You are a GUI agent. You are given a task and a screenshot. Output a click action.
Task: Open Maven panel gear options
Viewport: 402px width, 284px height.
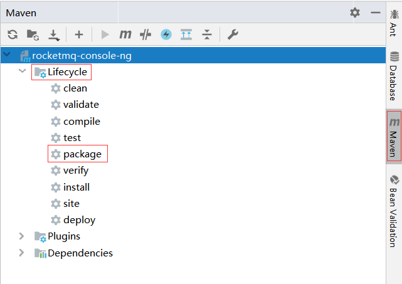click(355, 13)
